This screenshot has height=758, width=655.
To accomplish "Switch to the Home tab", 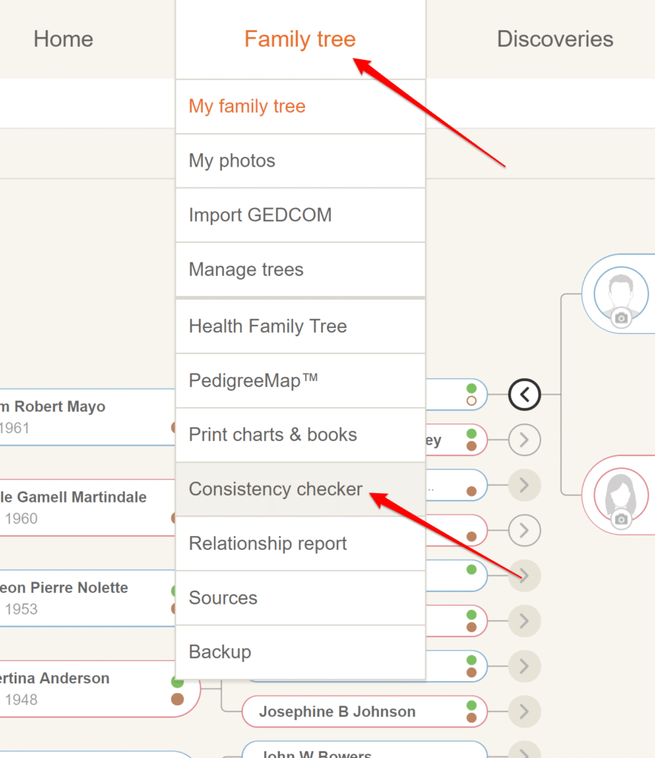I will [63, 38].
